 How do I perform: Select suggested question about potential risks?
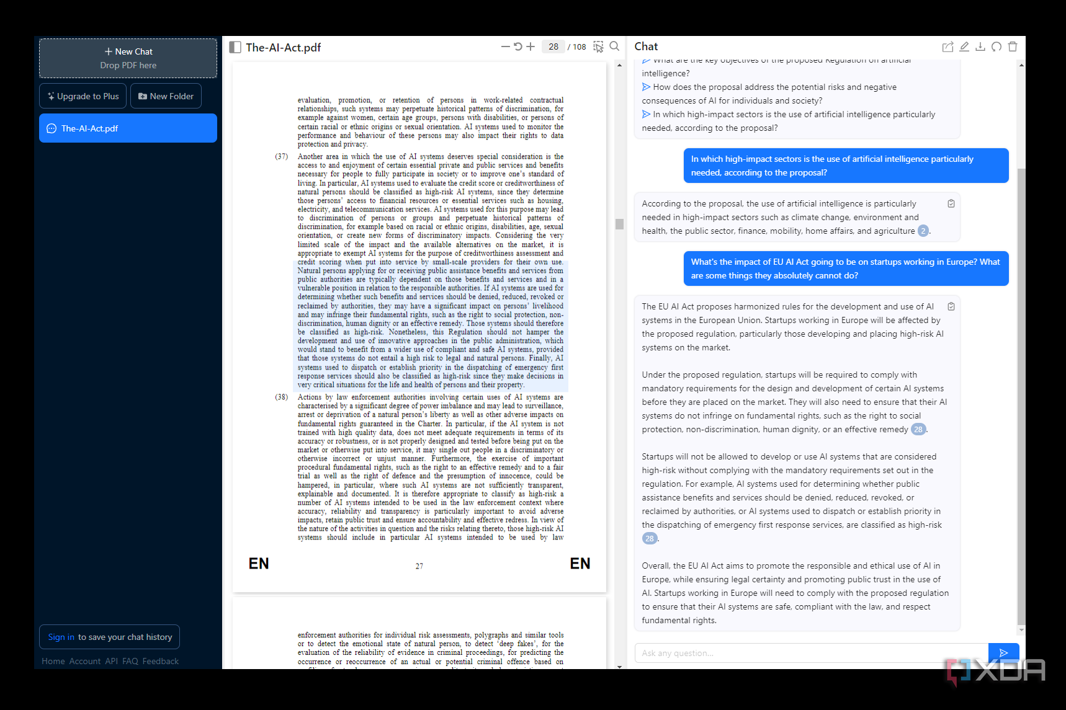[769, 94]
